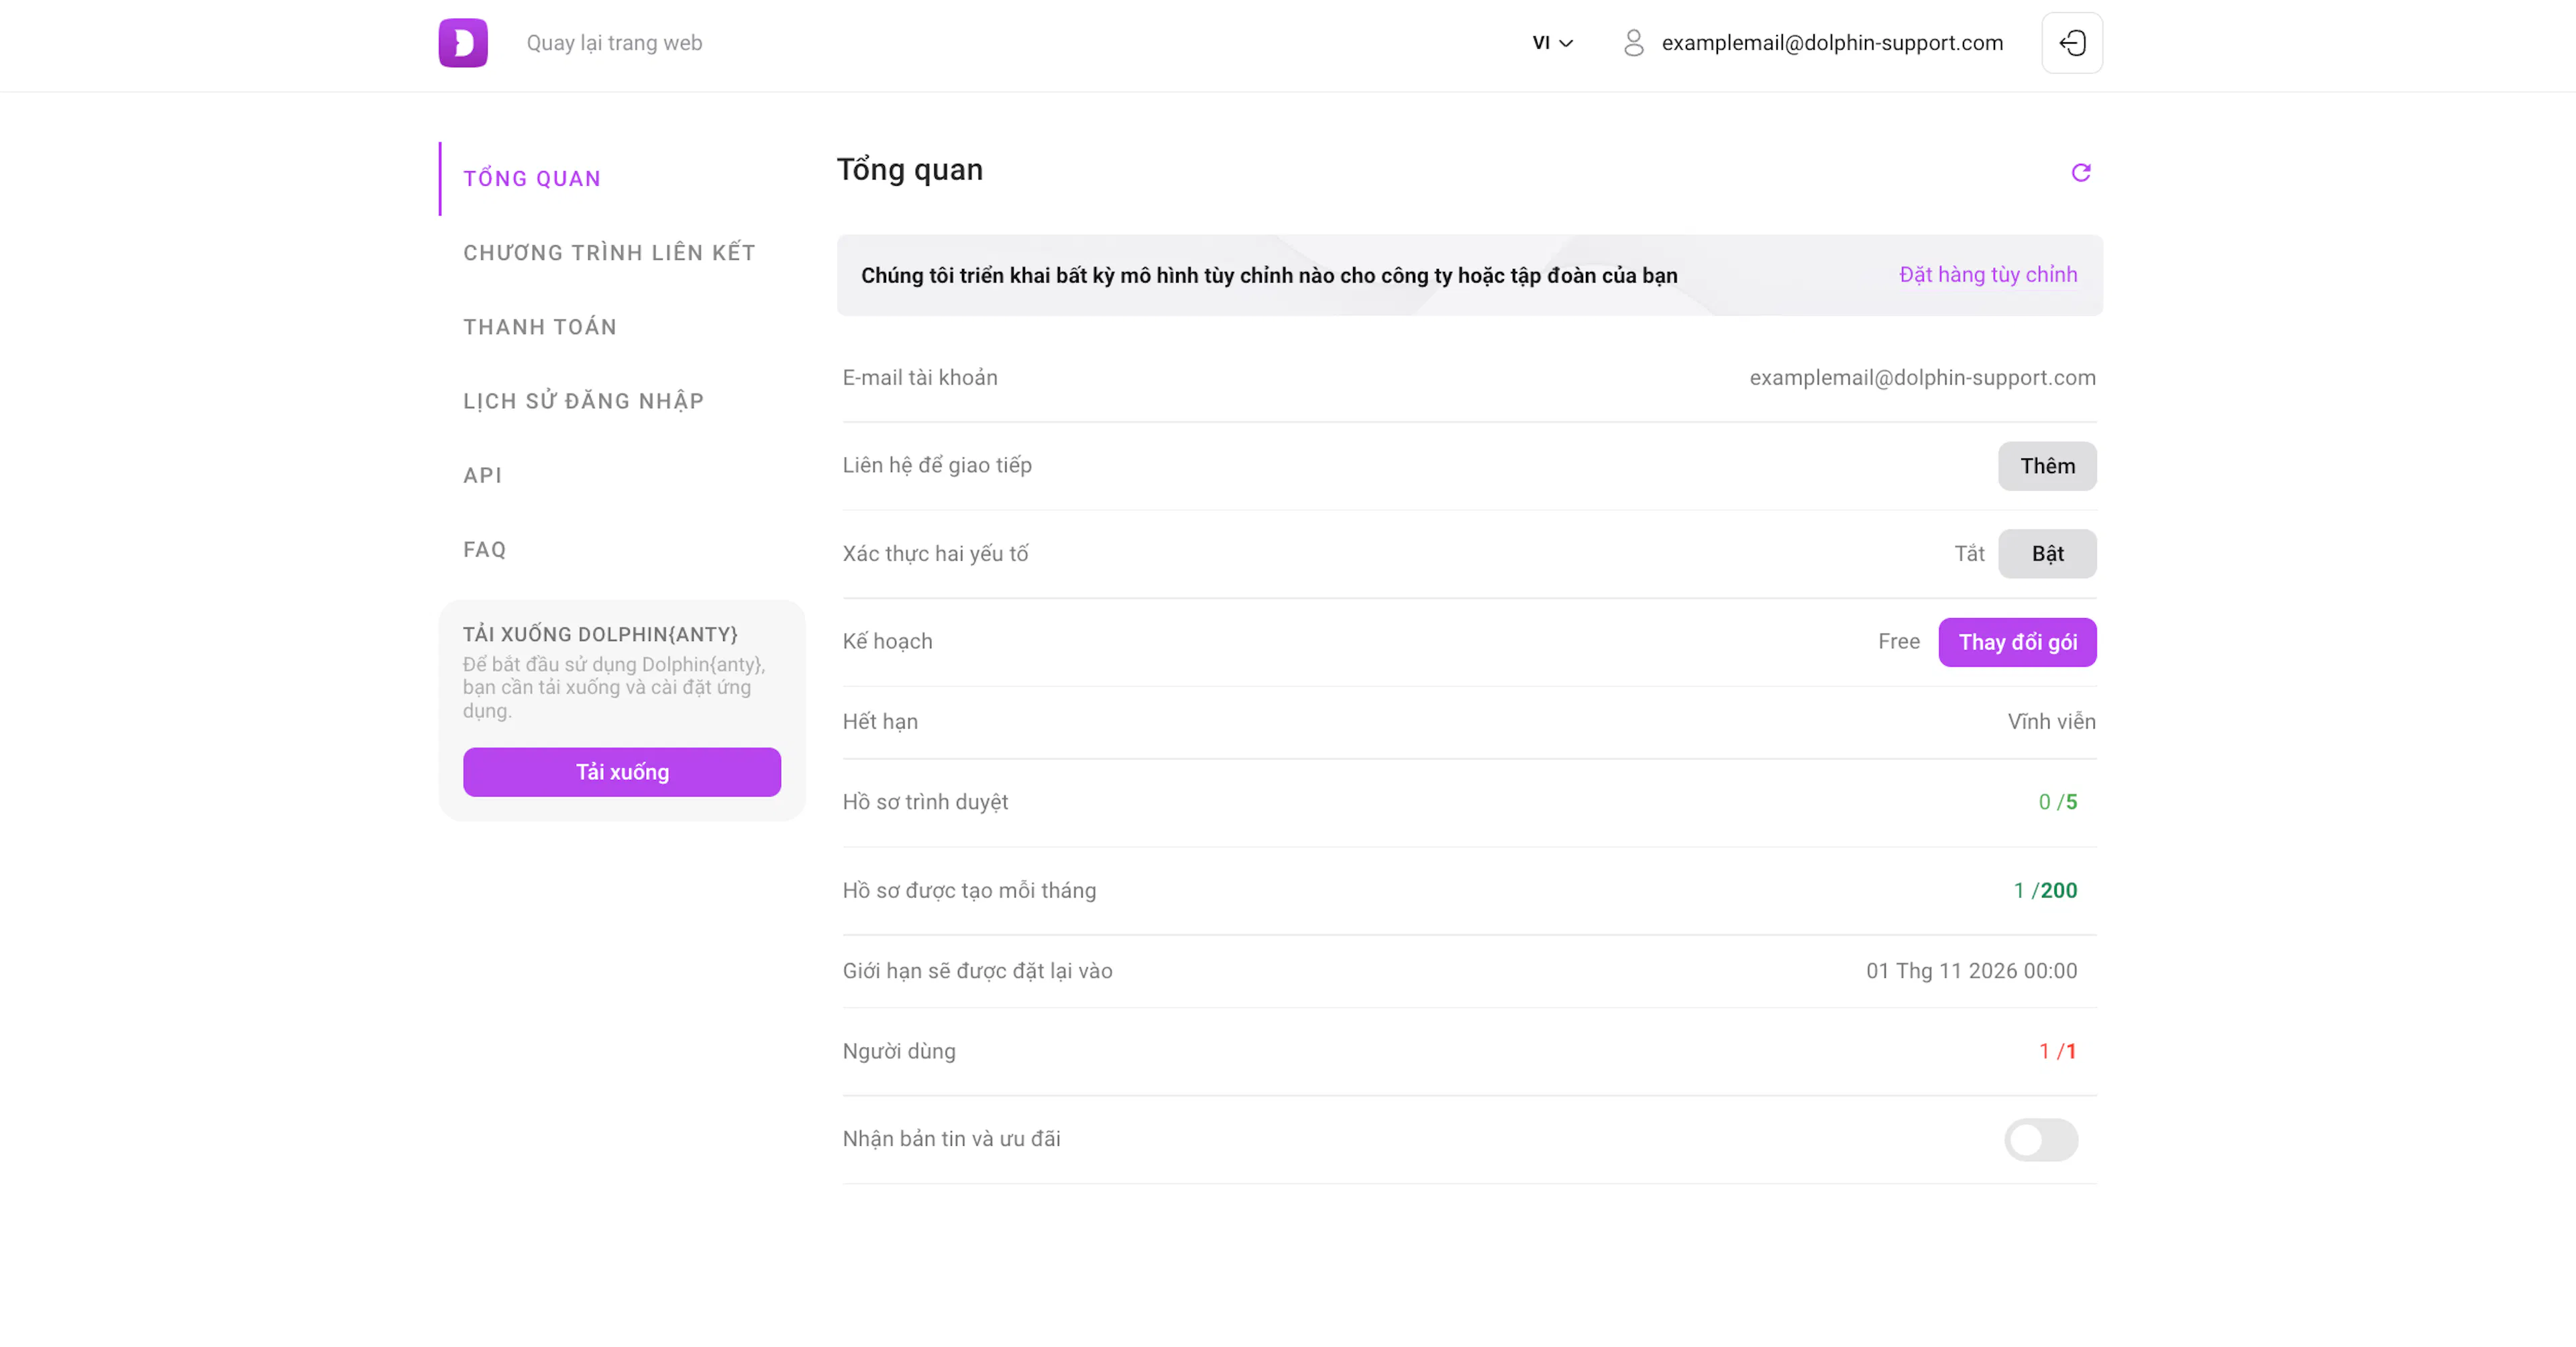
Task: Click the Liên hệ để giao tiếp label
Action: point(937,465)
